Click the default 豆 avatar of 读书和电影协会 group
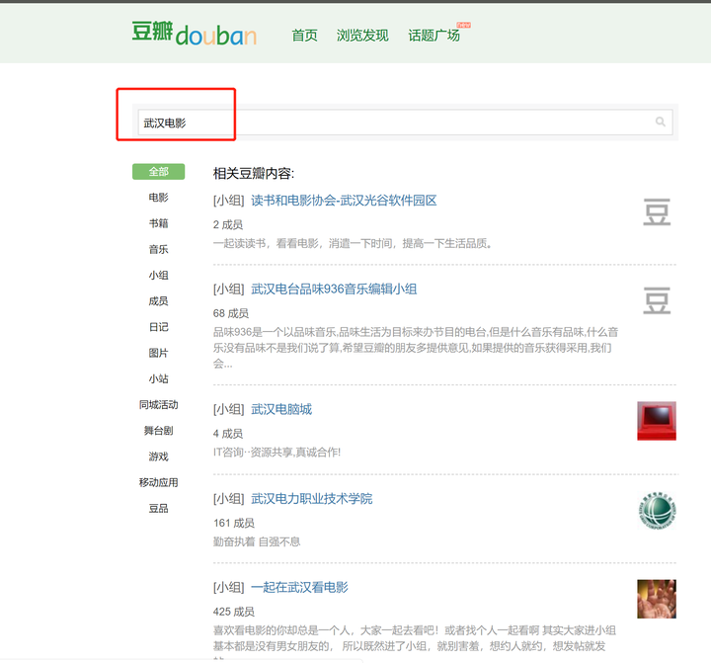Image resolution: width=711 pixels, height=663 pixels. coord(657,211)
